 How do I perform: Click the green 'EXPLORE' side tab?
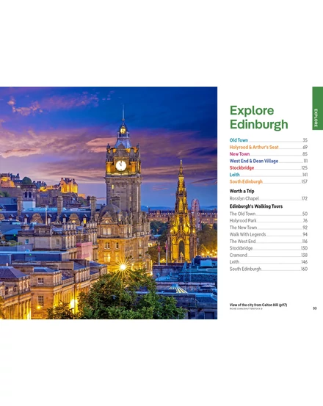point(318,108)
